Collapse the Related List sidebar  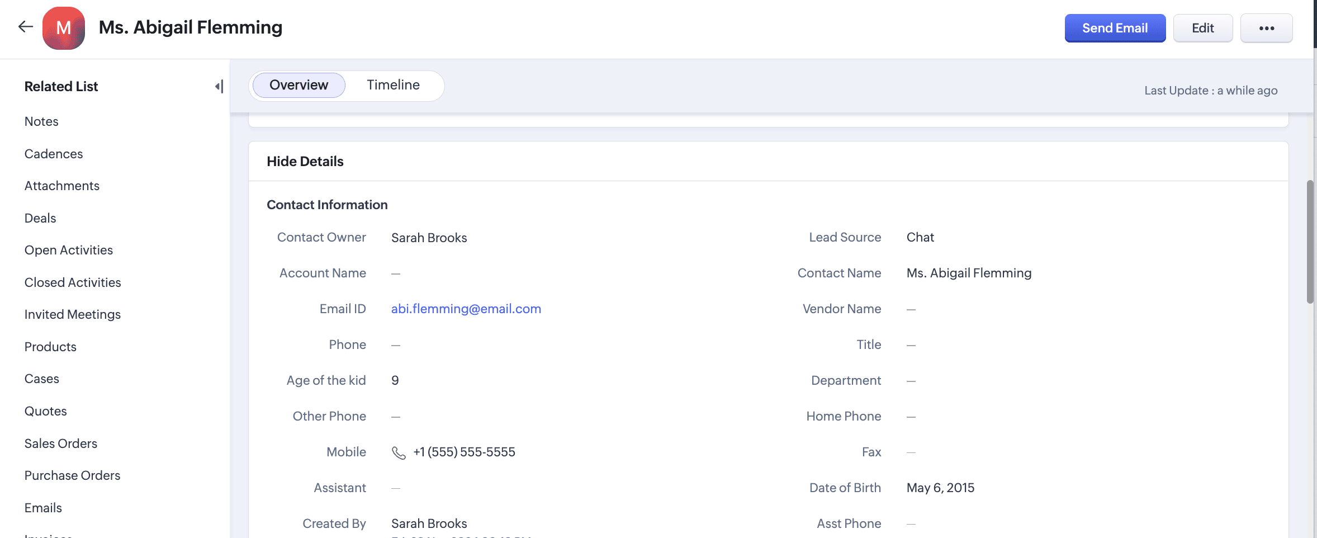(x=219, y=86)
